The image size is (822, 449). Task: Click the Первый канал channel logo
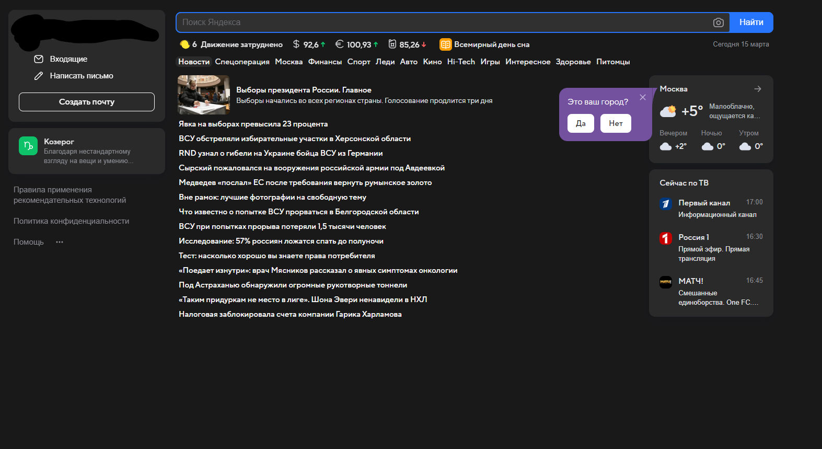pos(666,204)
